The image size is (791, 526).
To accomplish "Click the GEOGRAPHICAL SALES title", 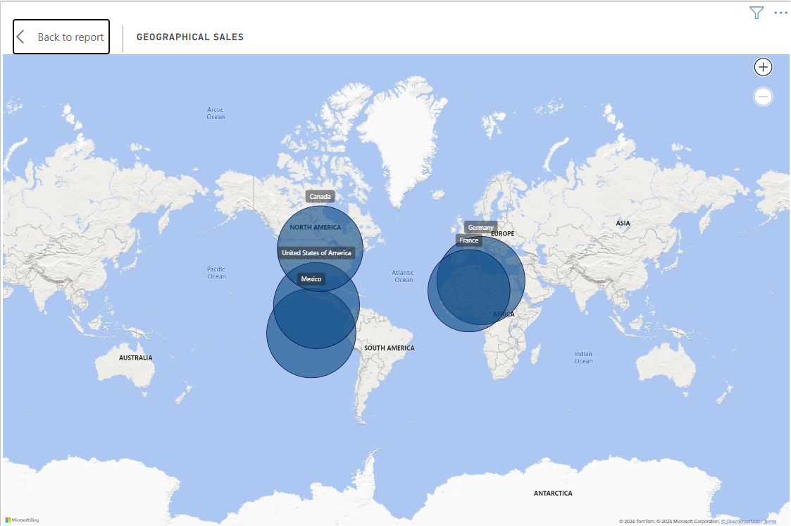I will coord(190,37).
